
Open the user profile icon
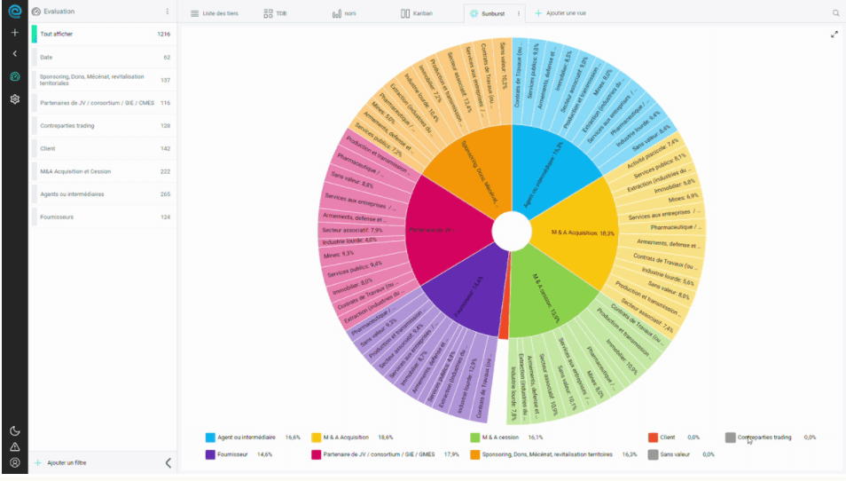pos(14,463)
